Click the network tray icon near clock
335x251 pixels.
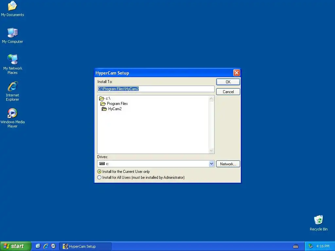(x=310, y=246)
